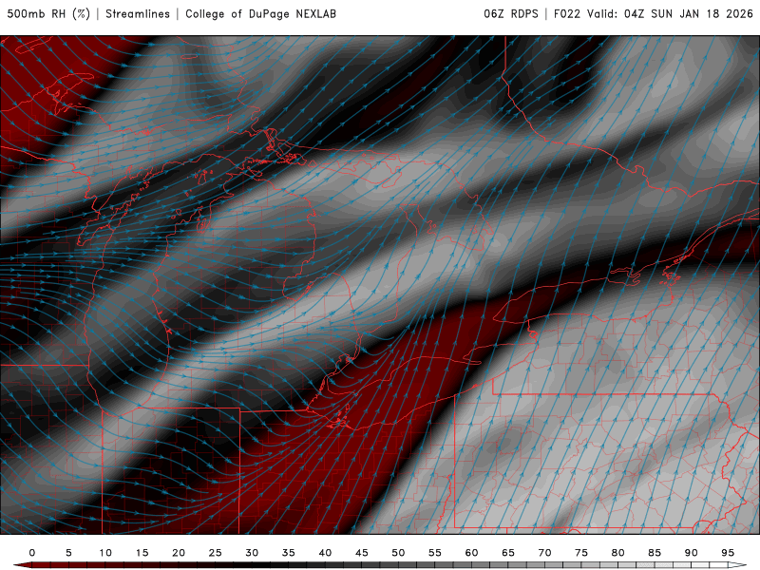Click the '15' value on color scale

142,553
